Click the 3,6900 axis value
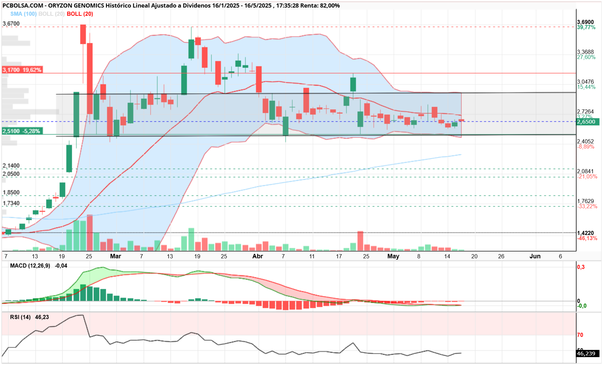Viewport: 603px width, 365px height. [585, 22]
